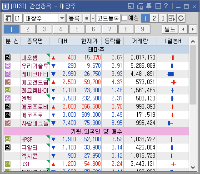The height and width of the screenshot is (174, 200).
Task: Click the refresh icon in the toolbar
Action: pyautogui.click(x=181, y=18)
